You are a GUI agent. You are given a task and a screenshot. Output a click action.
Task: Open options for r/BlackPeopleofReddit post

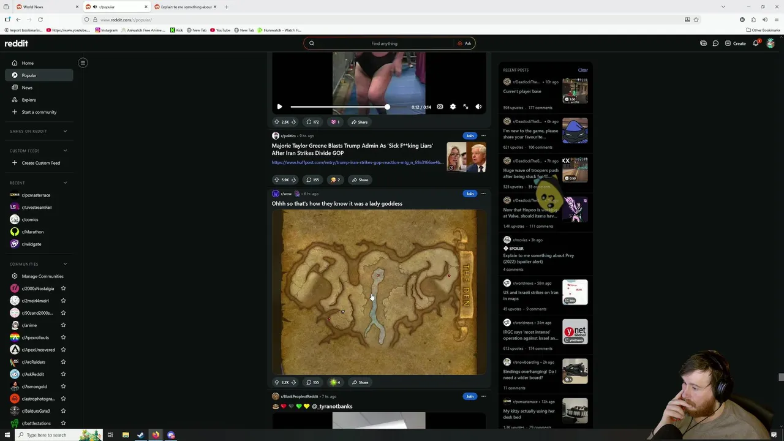coord(483,396)
